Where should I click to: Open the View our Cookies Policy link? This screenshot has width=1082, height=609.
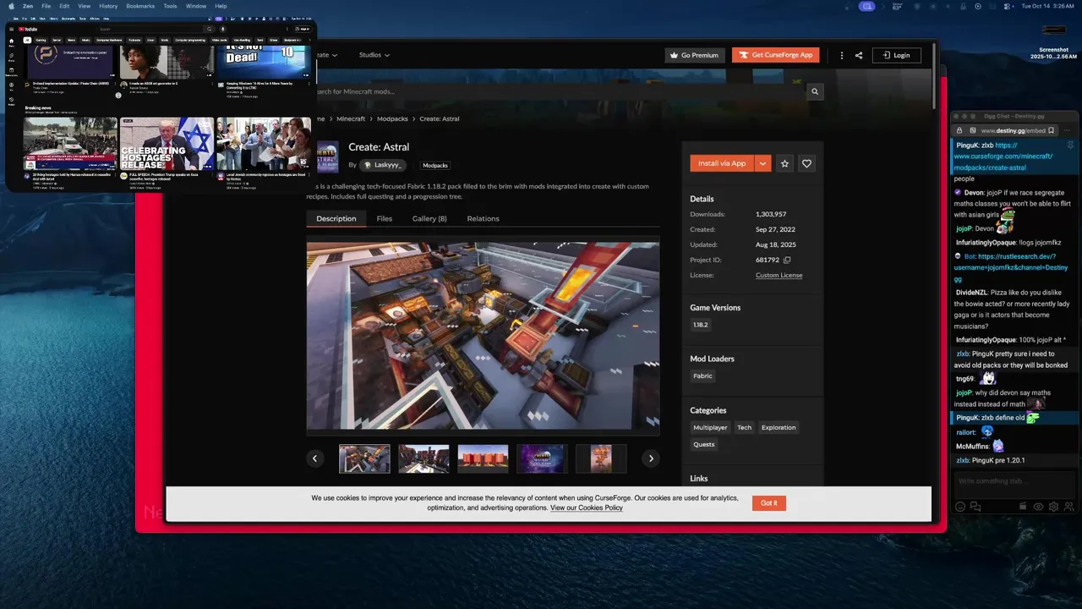coord(587,507)
